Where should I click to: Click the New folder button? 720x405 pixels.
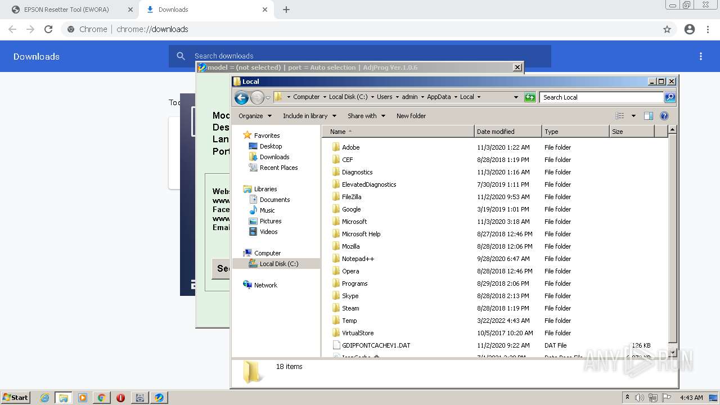tap(411, 116)
